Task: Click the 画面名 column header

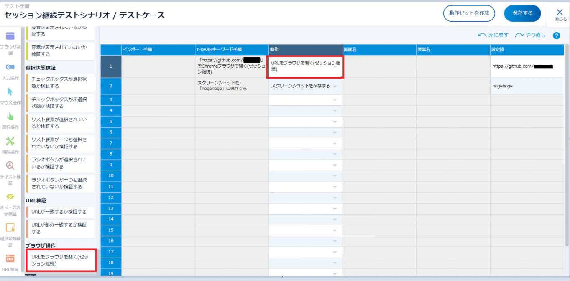Action: pyautogui.click(x=379, y=50)
